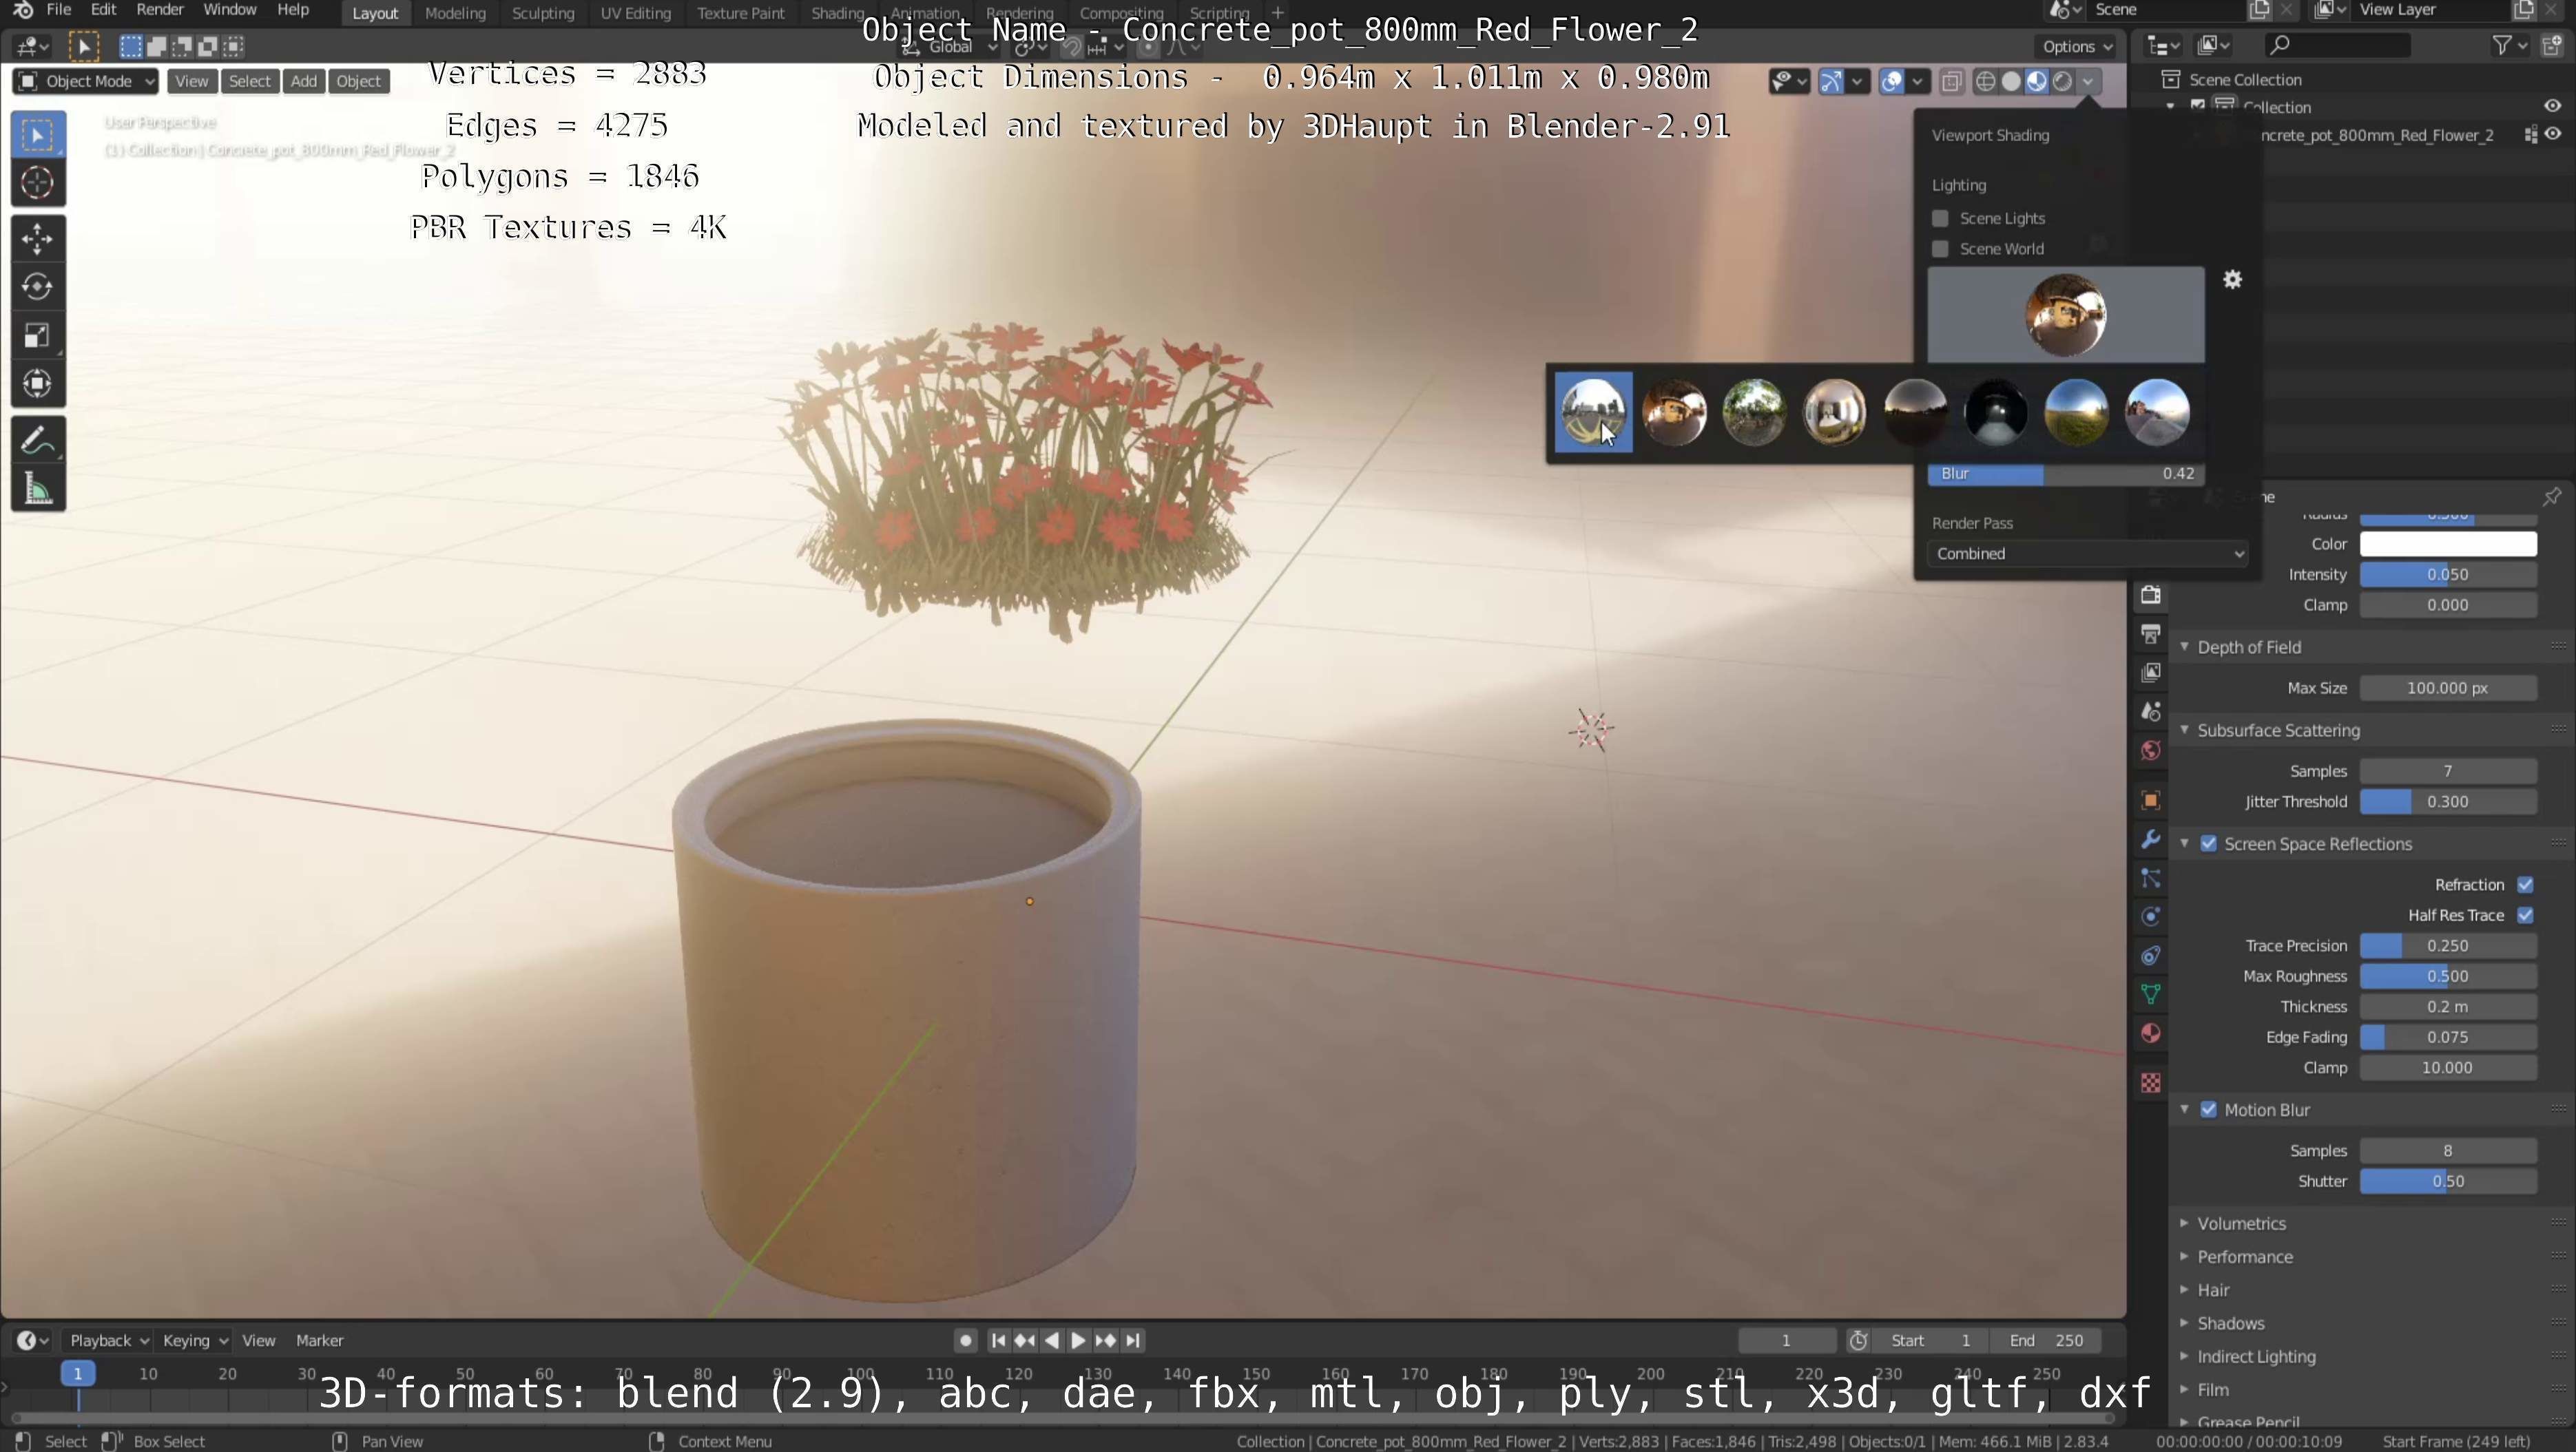Open the Render Pass Combined dropdown

(2087, 554)
